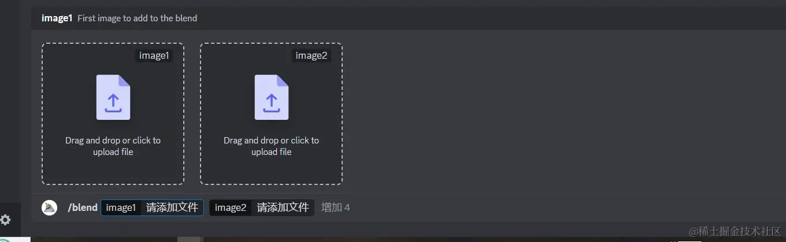Click the image2 label in command bar
786x242 pixels.
pos(231,207)
